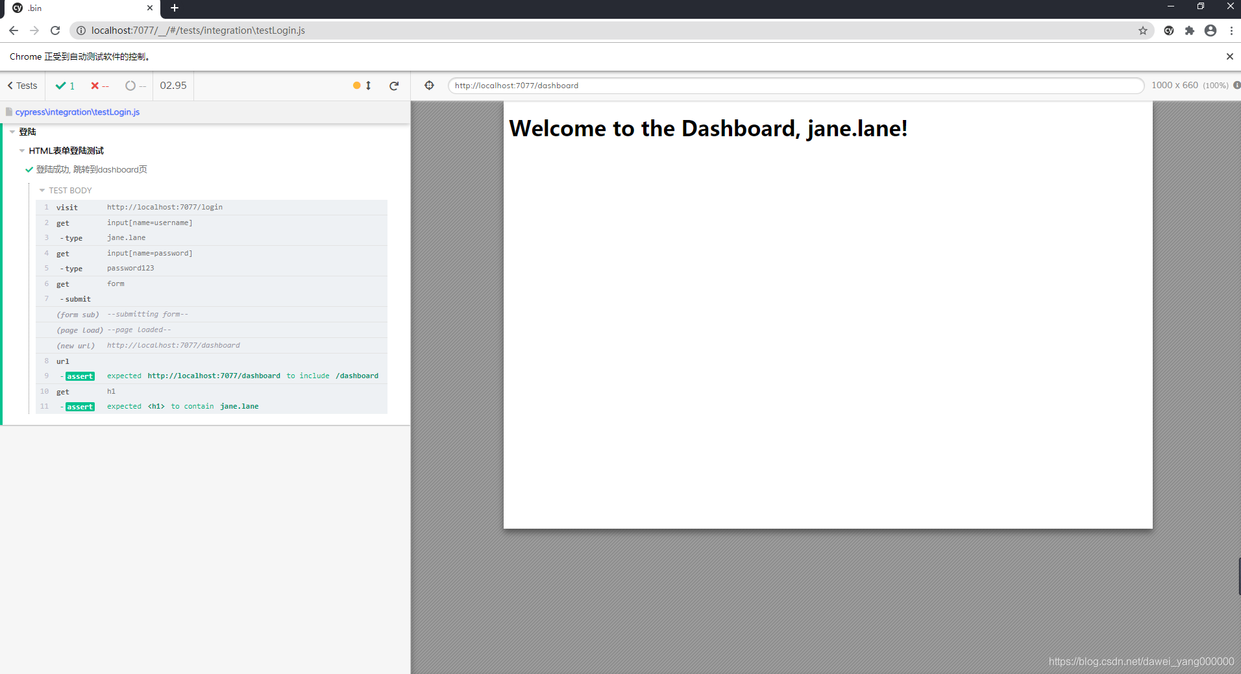The height and width of the screenshot is (674, 1241).
Task: Go forward in Chrome browser history
Action: tap(34, 30)
